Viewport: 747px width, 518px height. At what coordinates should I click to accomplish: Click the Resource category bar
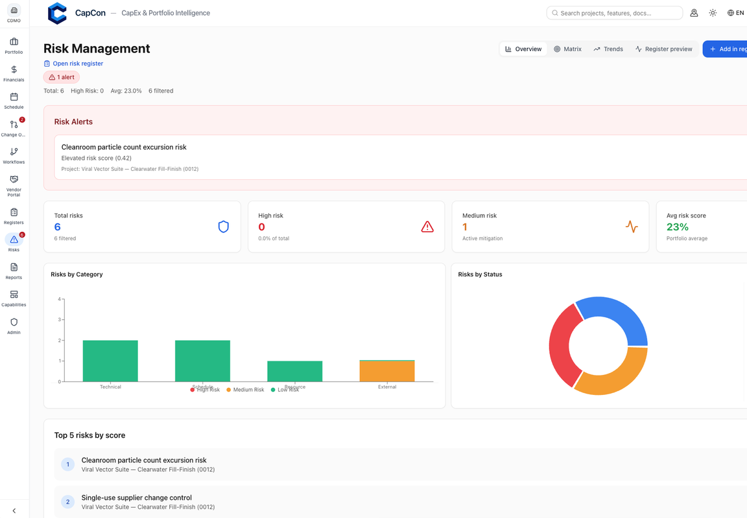(x=295, y=371)
